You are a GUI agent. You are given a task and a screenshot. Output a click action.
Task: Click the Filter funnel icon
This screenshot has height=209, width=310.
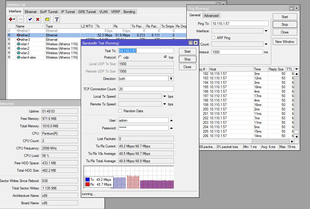point(57,19)
